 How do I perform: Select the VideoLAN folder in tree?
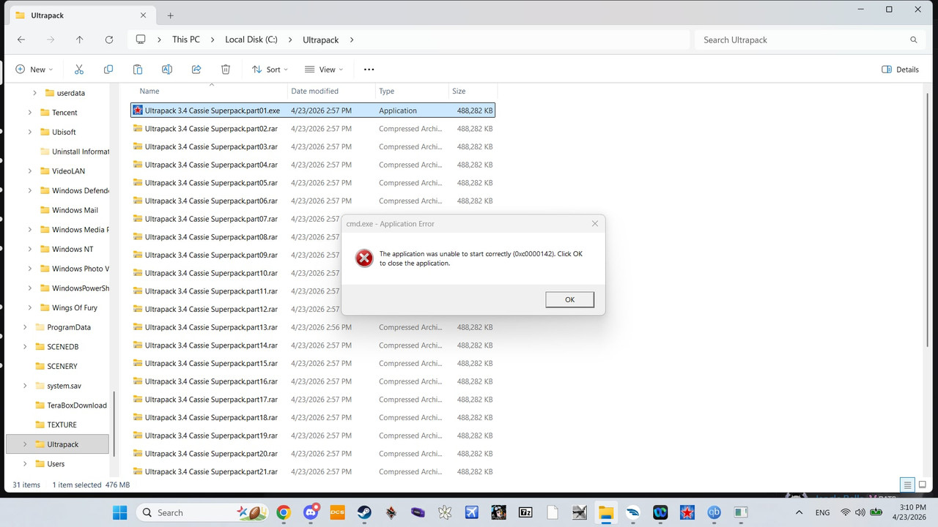click(68, 171)
